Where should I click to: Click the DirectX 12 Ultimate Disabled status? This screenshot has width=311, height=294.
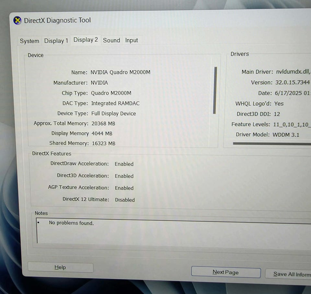coord(125,200)
